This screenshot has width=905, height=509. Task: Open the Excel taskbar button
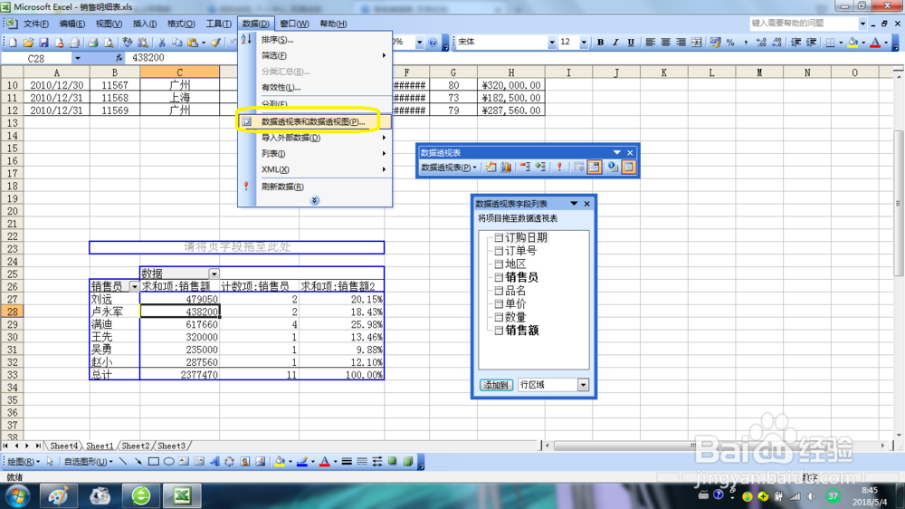(183, 495)
